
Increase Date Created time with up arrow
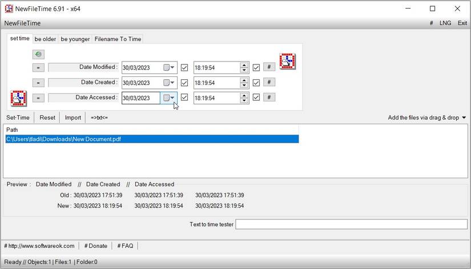tap(244, 80)
